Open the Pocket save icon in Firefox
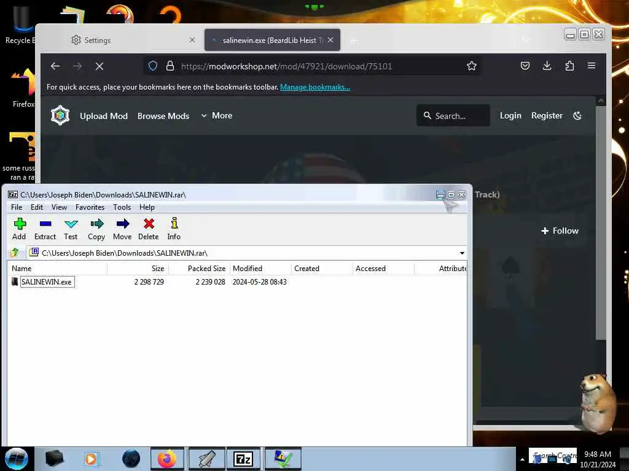Image resolution: width=629 pixels, height=471 pixels. click(x=525, y=66)
